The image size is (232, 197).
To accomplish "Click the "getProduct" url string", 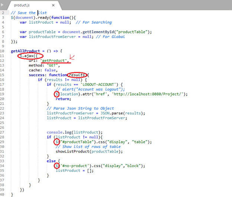I will point(54,61).
